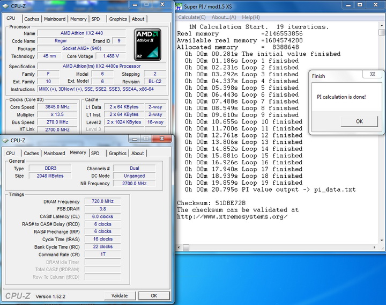Image resolution: width=386 pixels, height=305 pixels.
Task: Click the xtremesystems.org URL text
Action: (x=232, y=217)
